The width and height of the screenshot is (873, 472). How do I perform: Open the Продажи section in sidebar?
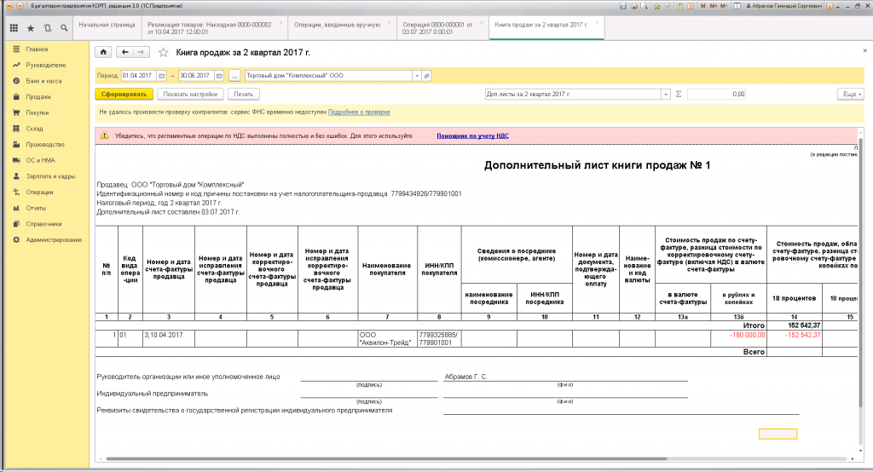pos(38,97)
